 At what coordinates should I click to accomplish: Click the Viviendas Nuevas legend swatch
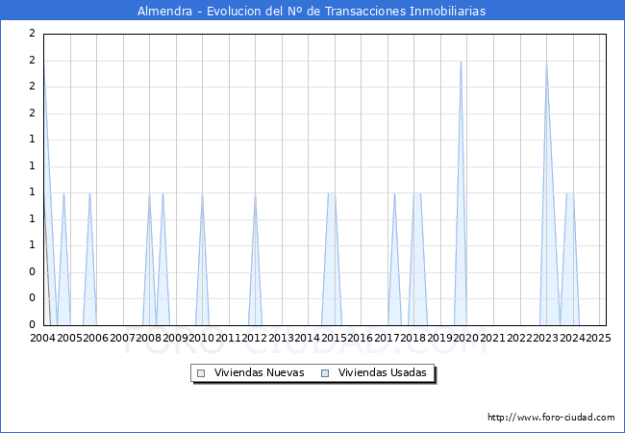pyautogui.click(x=201, y=373)
